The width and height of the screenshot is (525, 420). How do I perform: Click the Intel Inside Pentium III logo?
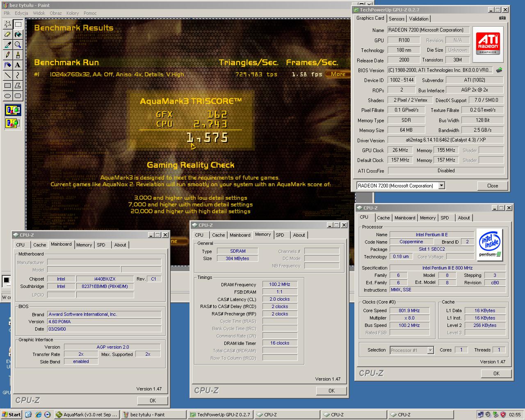(x=490, y=245)
